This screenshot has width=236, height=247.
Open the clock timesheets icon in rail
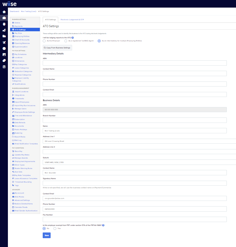tap(4, 49)
